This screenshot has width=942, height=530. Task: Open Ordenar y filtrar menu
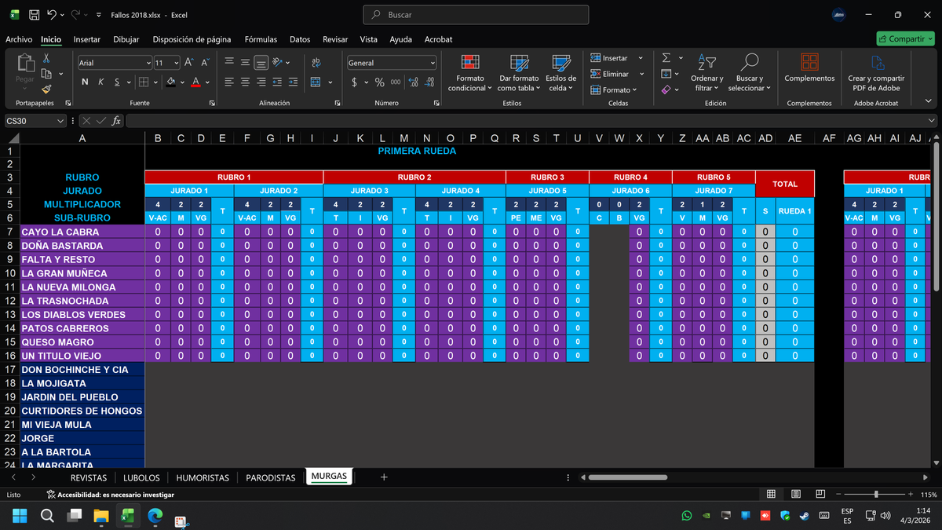point(706,73)
